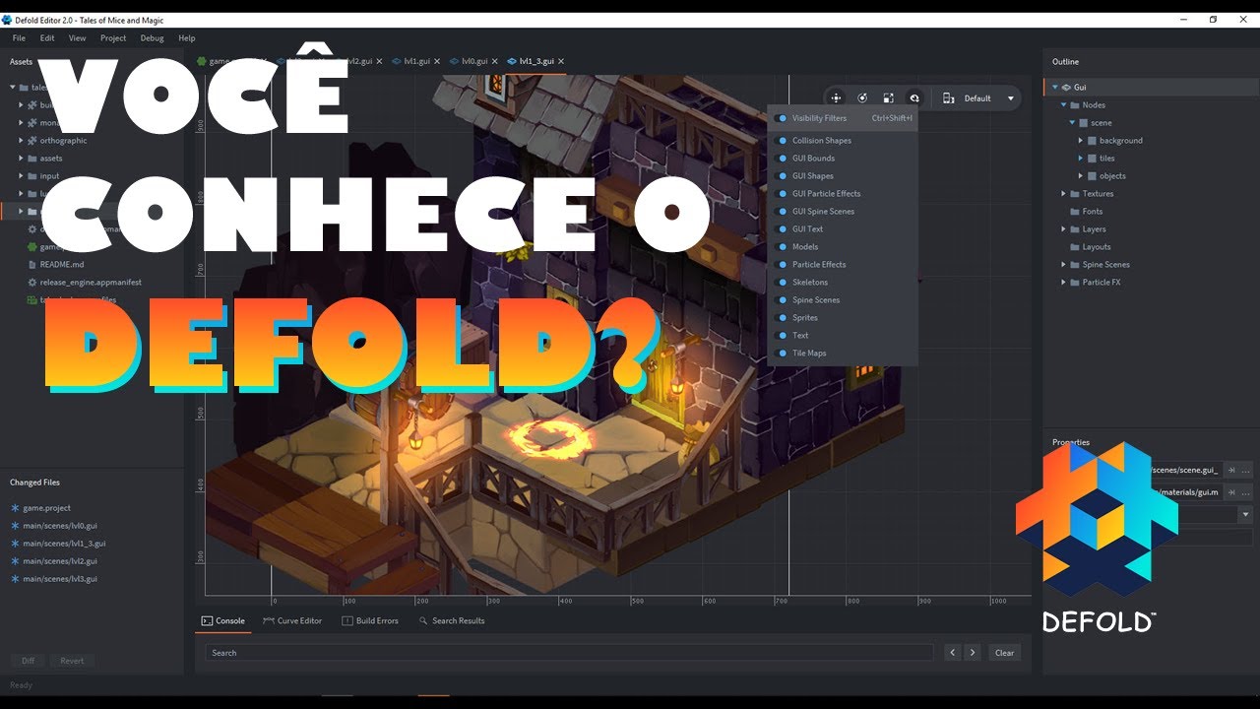Click the Console search input field
This screenshot has height=709, width=1260.
click(569, 652)
